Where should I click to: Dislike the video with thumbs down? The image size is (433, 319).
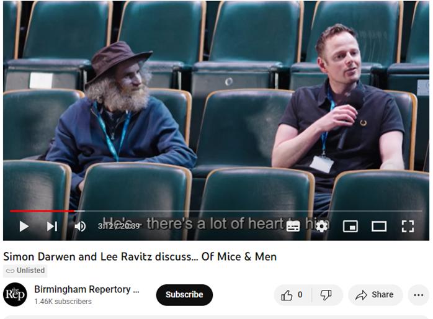pyautogui.click(x=326, y=295)
